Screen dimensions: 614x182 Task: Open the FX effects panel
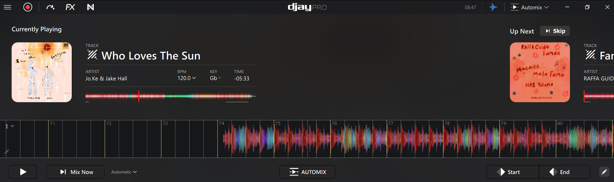point(70,7)
